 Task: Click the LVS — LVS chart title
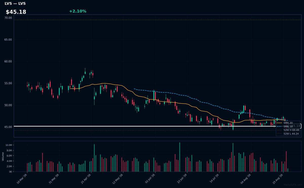pyautogui.click(x=15, y=4)
